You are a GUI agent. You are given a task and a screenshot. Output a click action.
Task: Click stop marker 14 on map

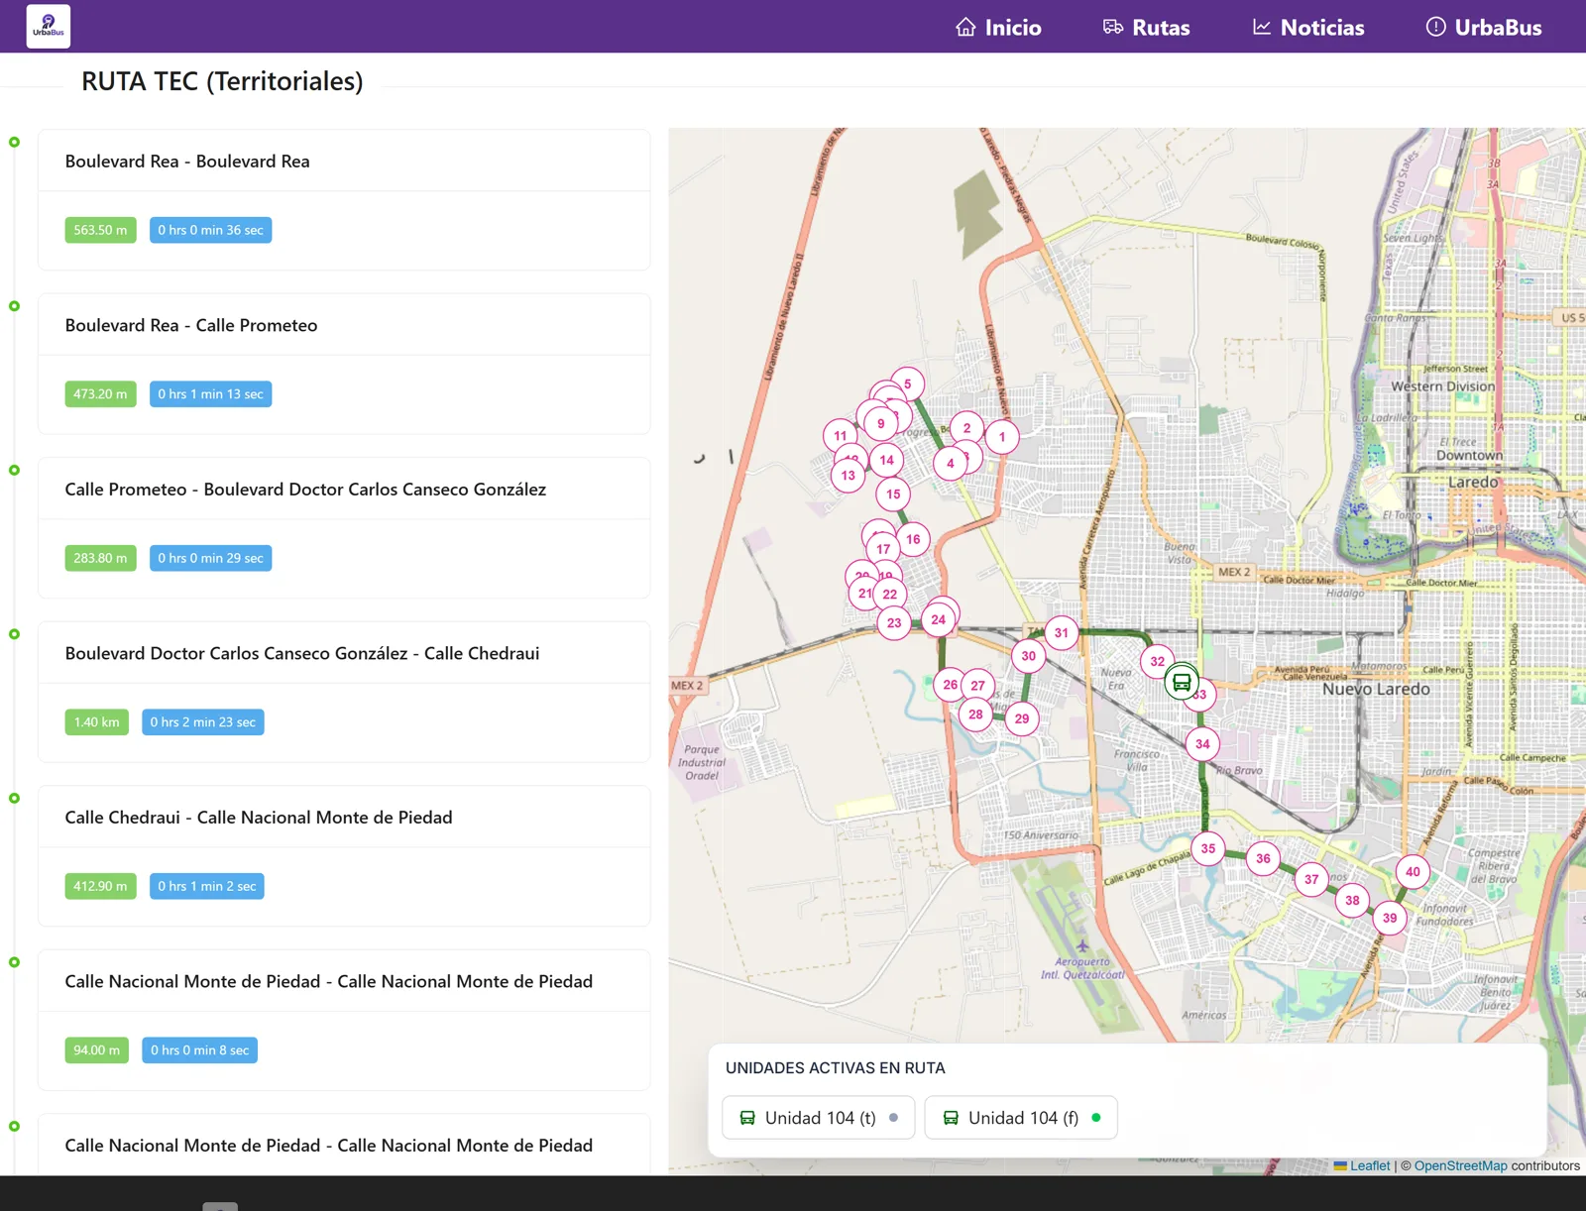click(x=887, y=460)
